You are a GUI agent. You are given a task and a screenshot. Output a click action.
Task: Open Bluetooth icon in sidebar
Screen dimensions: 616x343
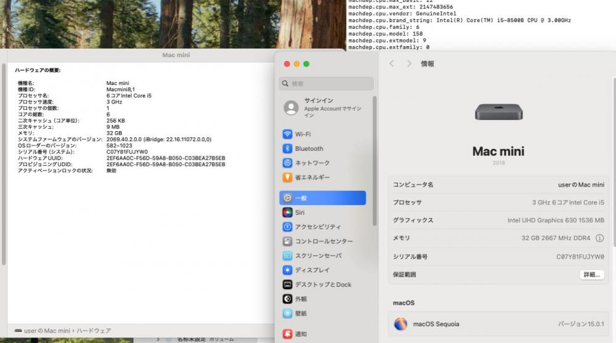point(287,148)
